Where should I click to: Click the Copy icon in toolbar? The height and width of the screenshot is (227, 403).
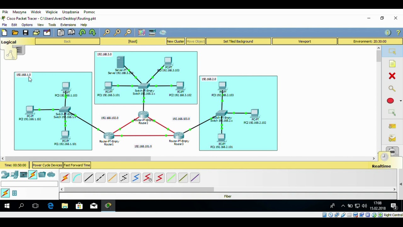(60, 32)
